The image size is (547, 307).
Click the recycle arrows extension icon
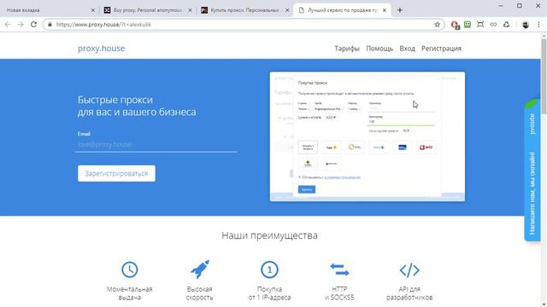click(506, 25)
